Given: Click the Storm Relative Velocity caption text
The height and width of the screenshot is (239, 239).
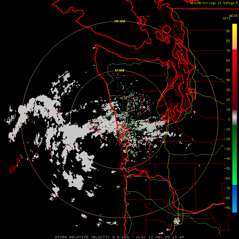Looking at the screenshot, I should point(119,237).
